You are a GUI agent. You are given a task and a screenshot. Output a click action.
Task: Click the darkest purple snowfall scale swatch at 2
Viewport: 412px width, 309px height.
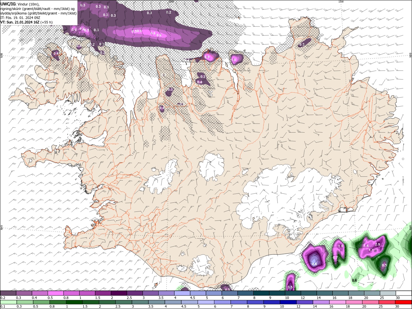click(118, 293)
